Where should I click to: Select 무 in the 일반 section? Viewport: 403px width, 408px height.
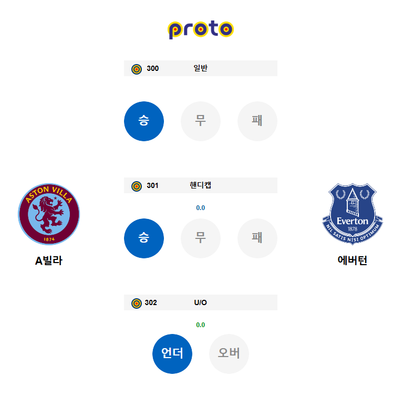201,121
